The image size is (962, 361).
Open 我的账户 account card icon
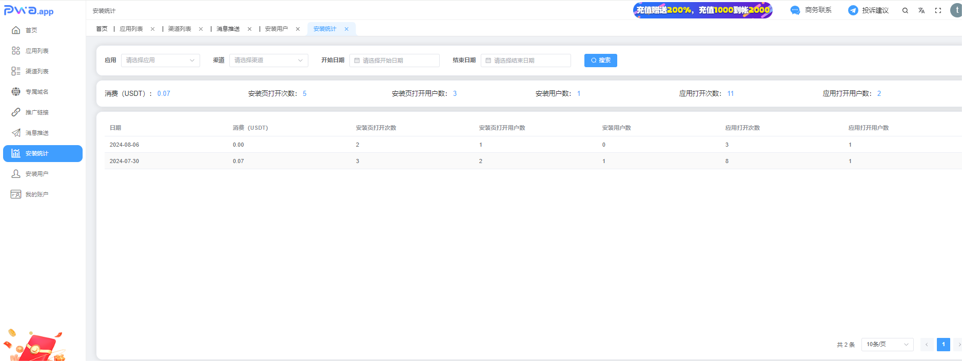point(16,194)
